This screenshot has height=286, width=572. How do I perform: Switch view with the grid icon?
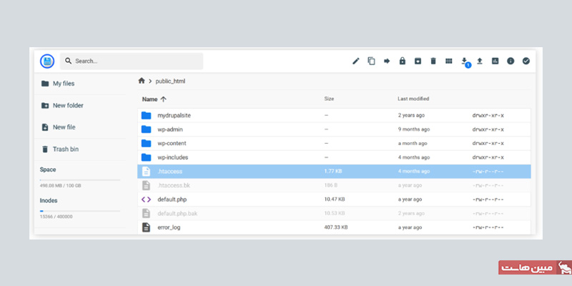coord(448,61)
